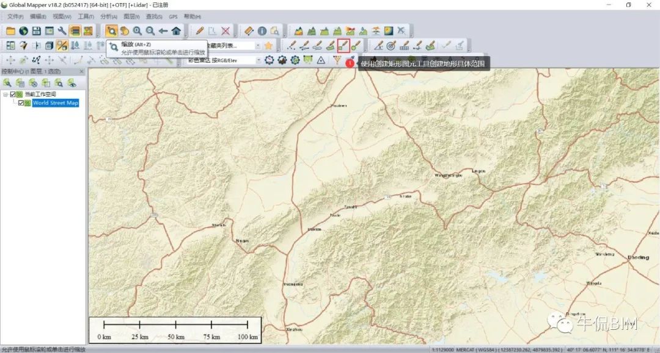Click the 100 km scale bar label
The width and height of the screenshot is (660, 353).
248,337
